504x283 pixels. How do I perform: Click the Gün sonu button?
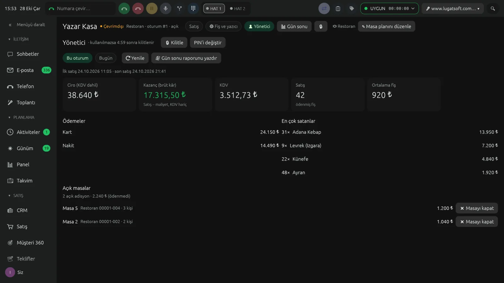tap(294, 26)
